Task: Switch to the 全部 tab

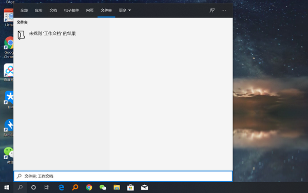Action: pyautogui.click(x=24, y=10)
